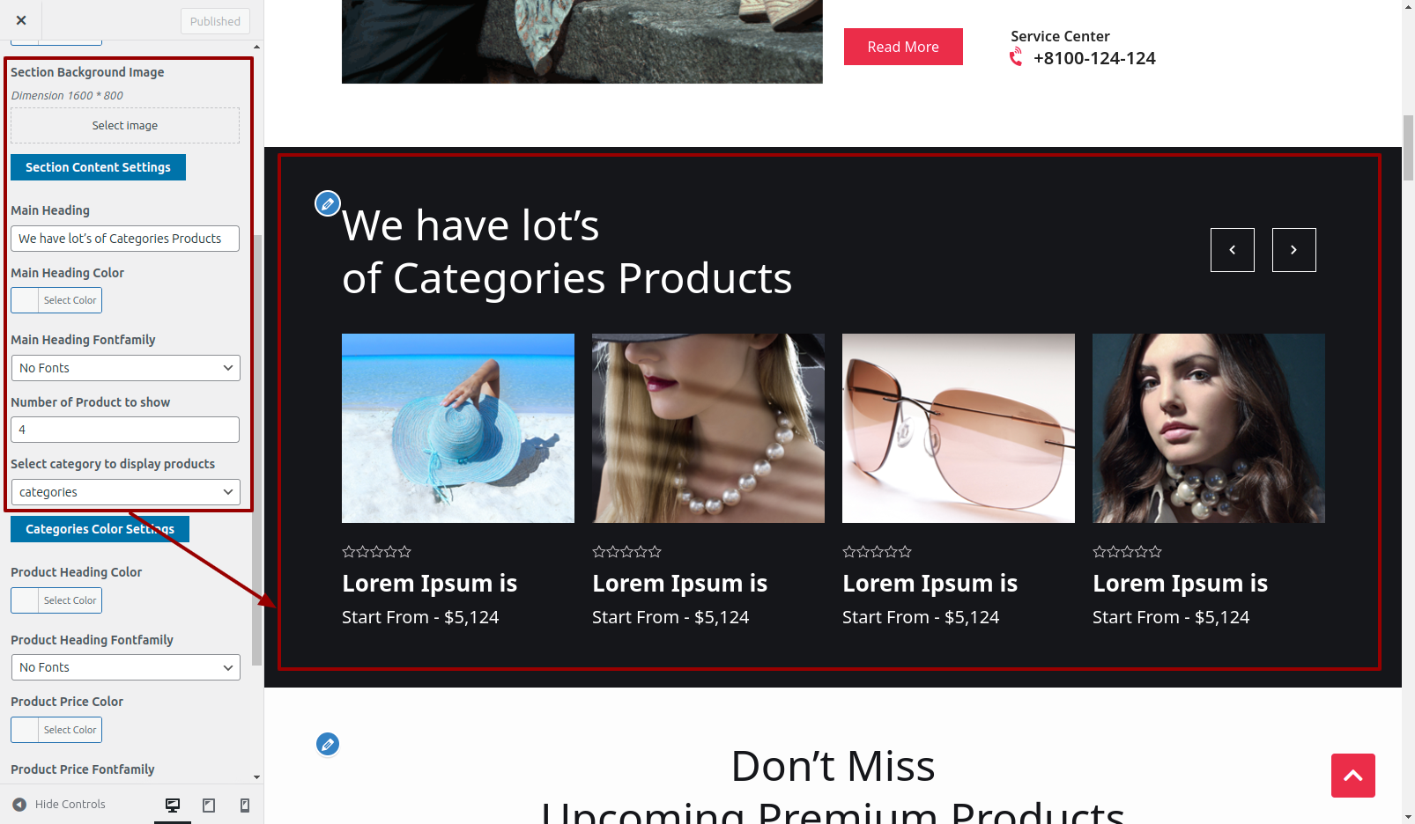Show next products with right carousel arrow

click(x=1294, y=250)
